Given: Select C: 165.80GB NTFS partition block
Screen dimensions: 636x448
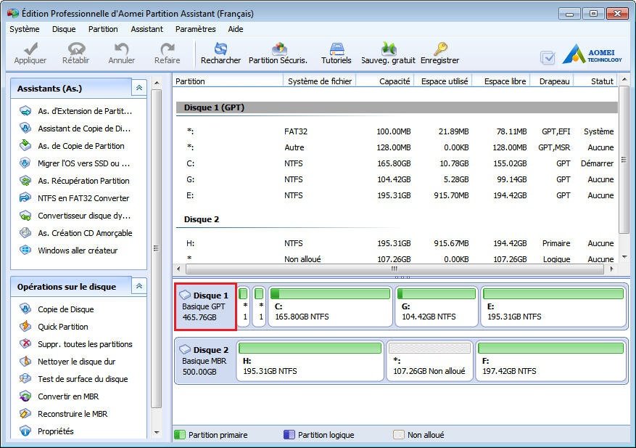Looking at the screenshot, I should 331,306.
